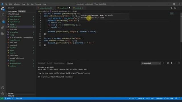Click the open changes icon in editor toolbar
Viewport: 182px width, 102px height.
coord(171,8)
